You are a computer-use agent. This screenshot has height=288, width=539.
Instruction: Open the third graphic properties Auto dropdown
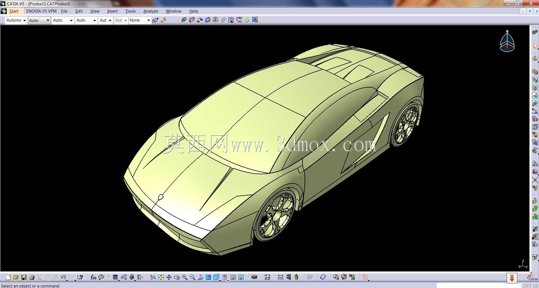pos(63,20)
